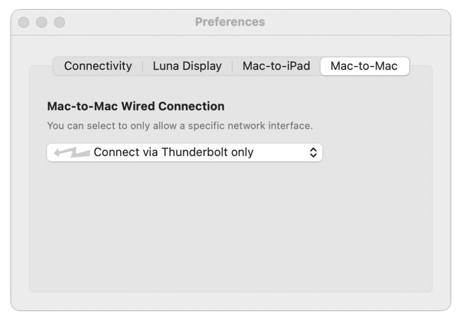Click the "Preferences" window title text
Screen dimensions: 459x318
coord(230,22)
